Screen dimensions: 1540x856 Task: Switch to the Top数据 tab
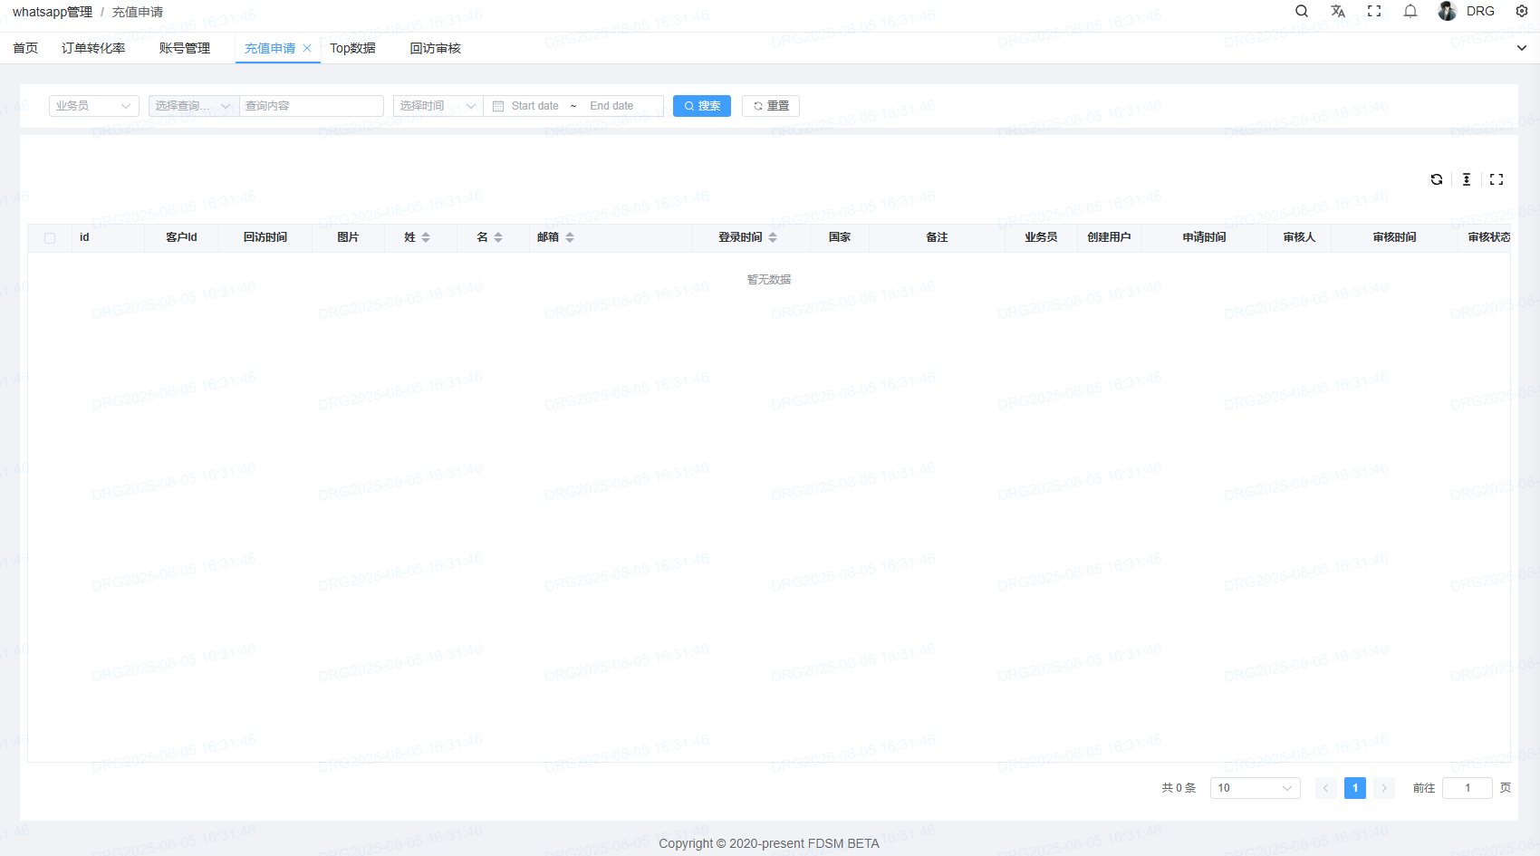352,48
